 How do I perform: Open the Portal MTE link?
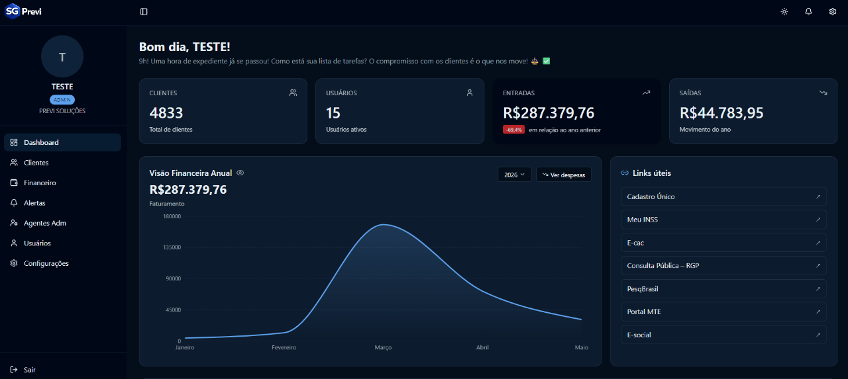723,312
